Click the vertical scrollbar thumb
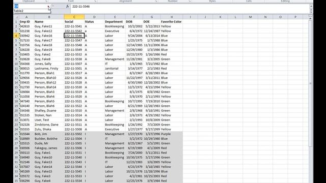Image resolution: width=326 pixels, height=183 pixels. coord(310,83)
